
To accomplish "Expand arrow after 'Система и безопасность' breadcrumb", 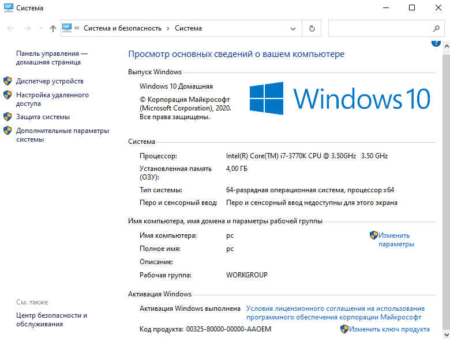I will click(x=168, y=28).
